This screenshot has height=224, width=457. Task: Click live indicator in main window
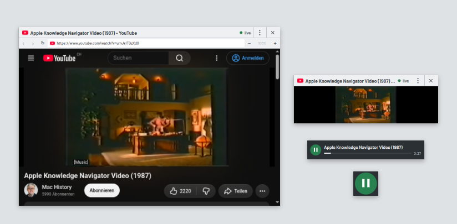click(x=245, y=33)
